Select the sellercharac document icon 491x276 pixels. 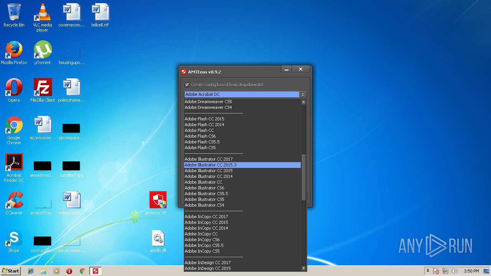(x=71, y=203)
